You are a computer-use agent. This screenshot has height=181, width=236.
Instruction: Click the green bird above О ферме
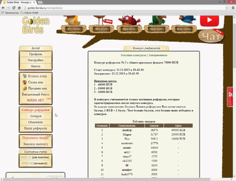pos(157,20)
